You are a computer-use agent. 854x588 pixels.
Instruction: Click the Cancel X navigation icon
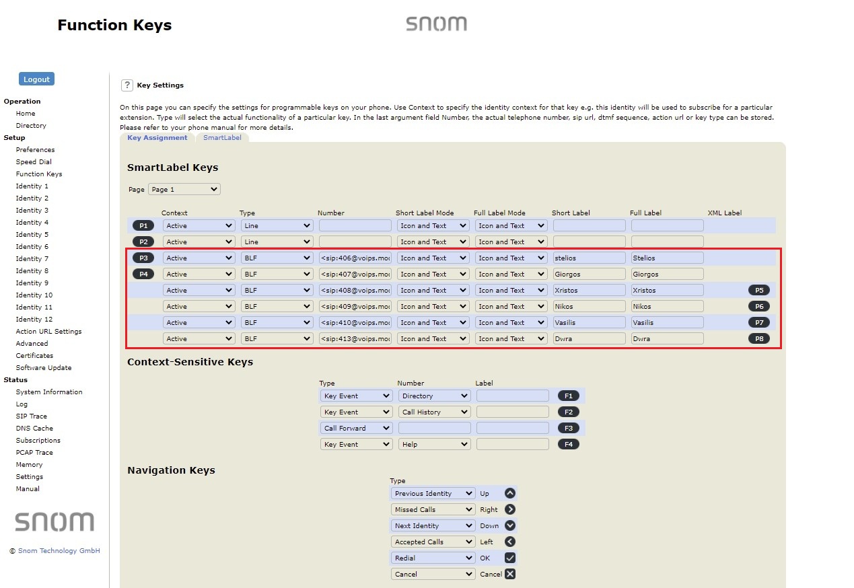(x=510, y=574)
